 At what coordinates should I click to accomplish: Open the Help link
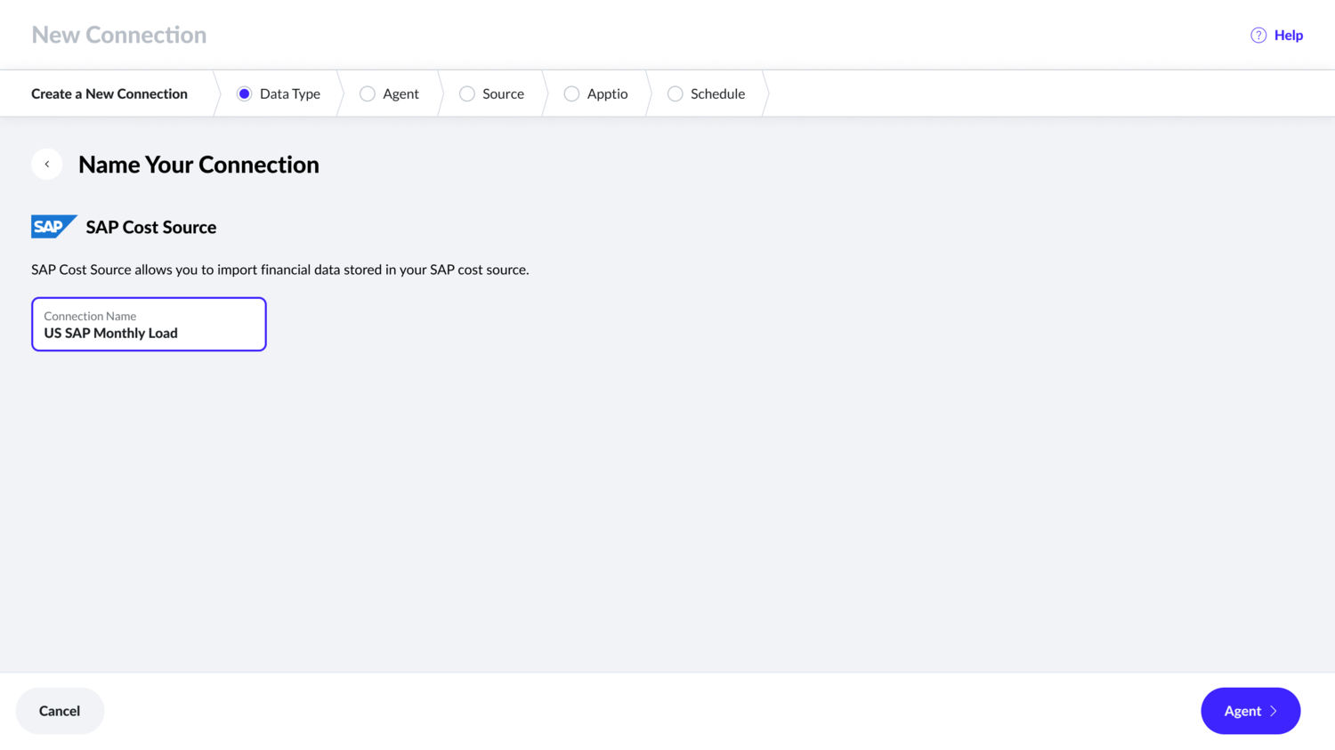(x=1288, y=36)
